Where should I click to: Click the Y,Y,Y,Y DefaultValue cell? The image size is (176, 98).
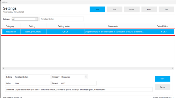(159, 32)
